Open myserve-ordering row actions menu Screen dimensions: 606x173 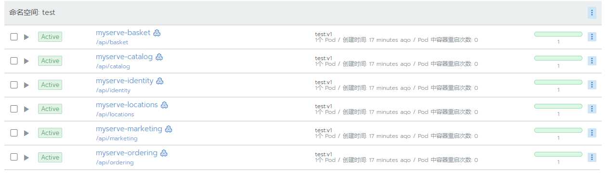click(592, 157)
